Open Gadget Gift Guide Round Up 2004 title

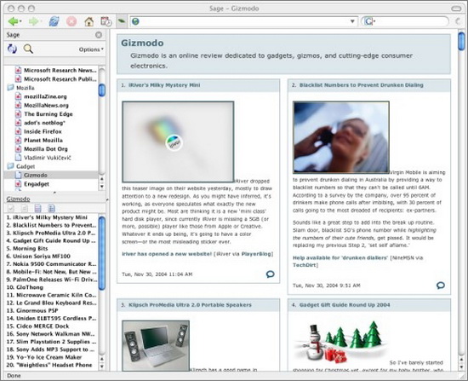(x=345, y=305)
